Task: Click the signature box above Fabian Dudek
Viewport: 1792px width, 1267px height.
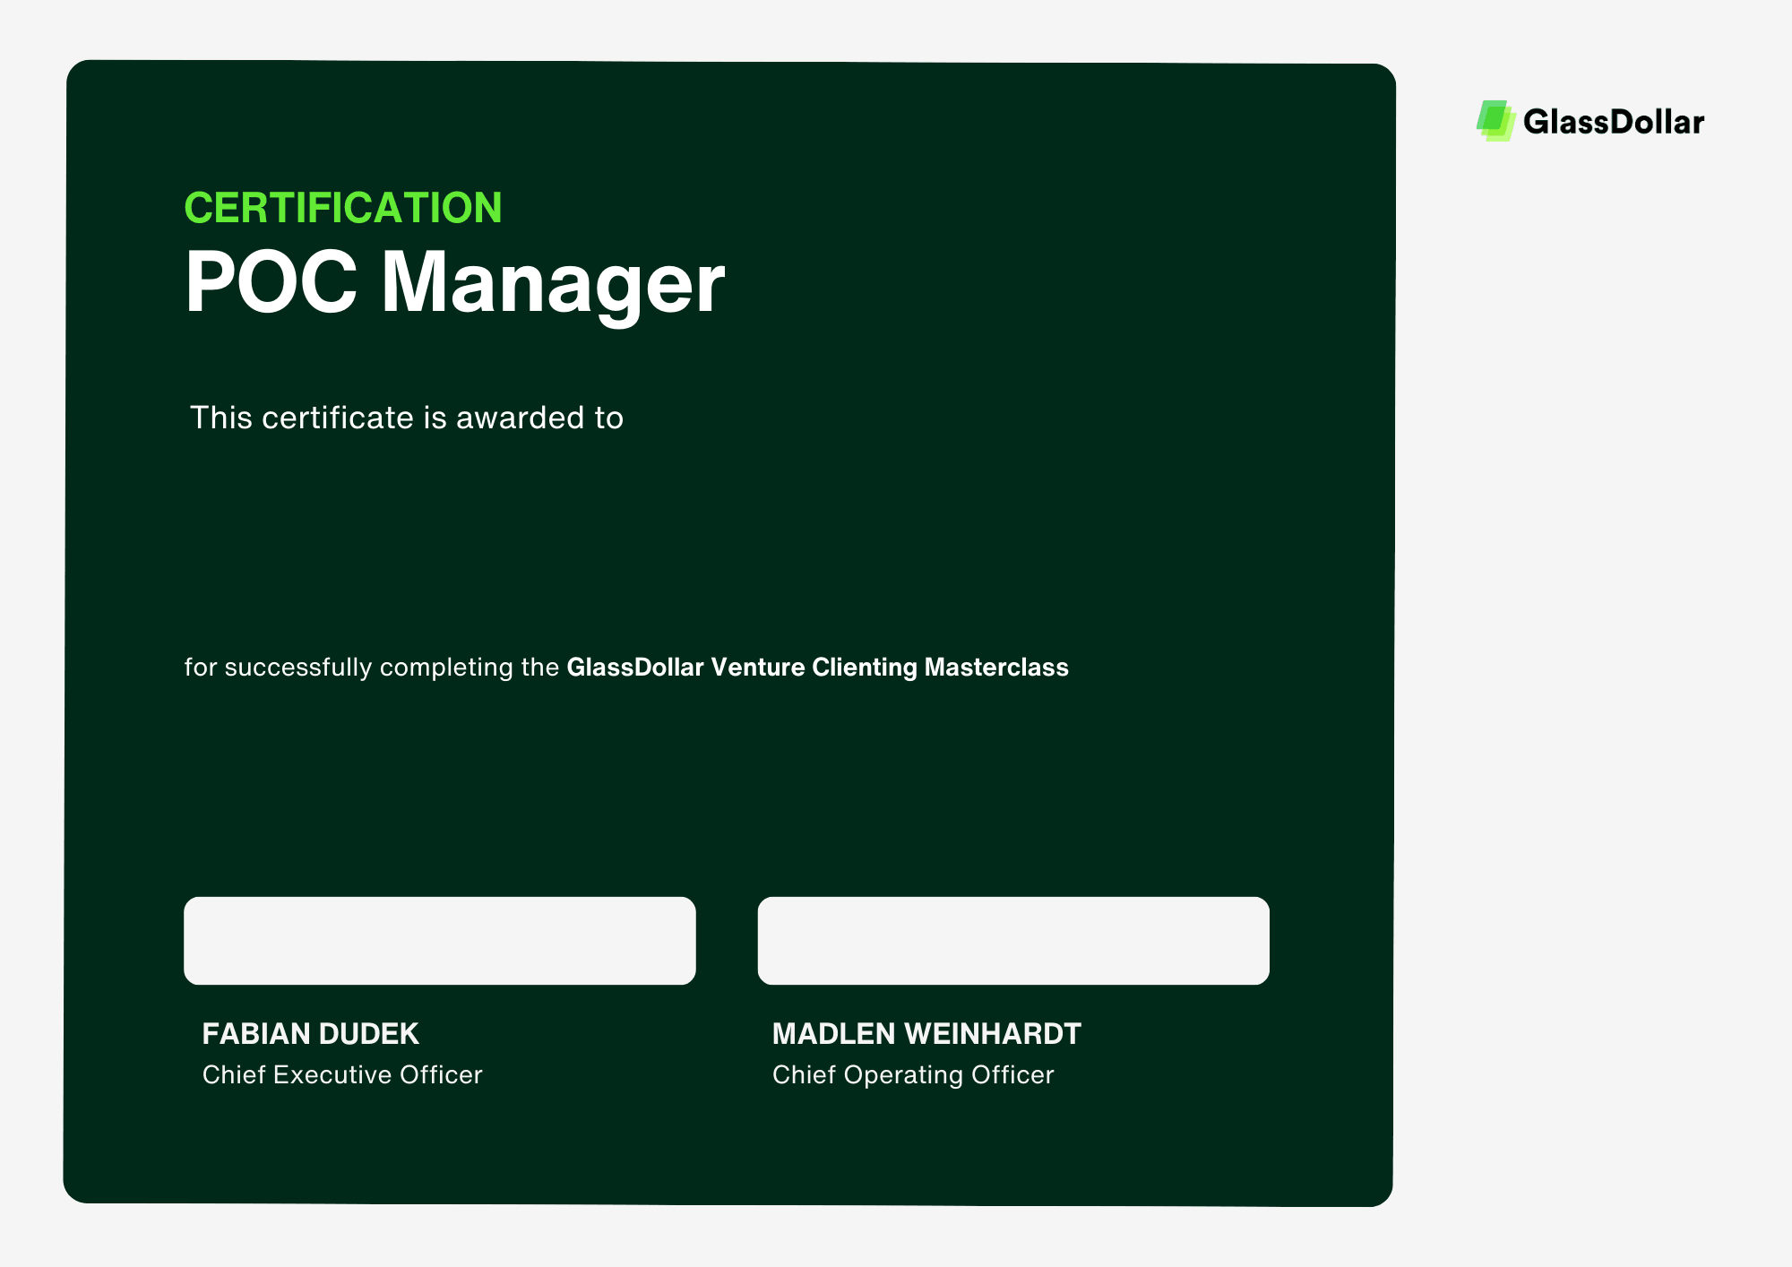Action: coord(440,941)
